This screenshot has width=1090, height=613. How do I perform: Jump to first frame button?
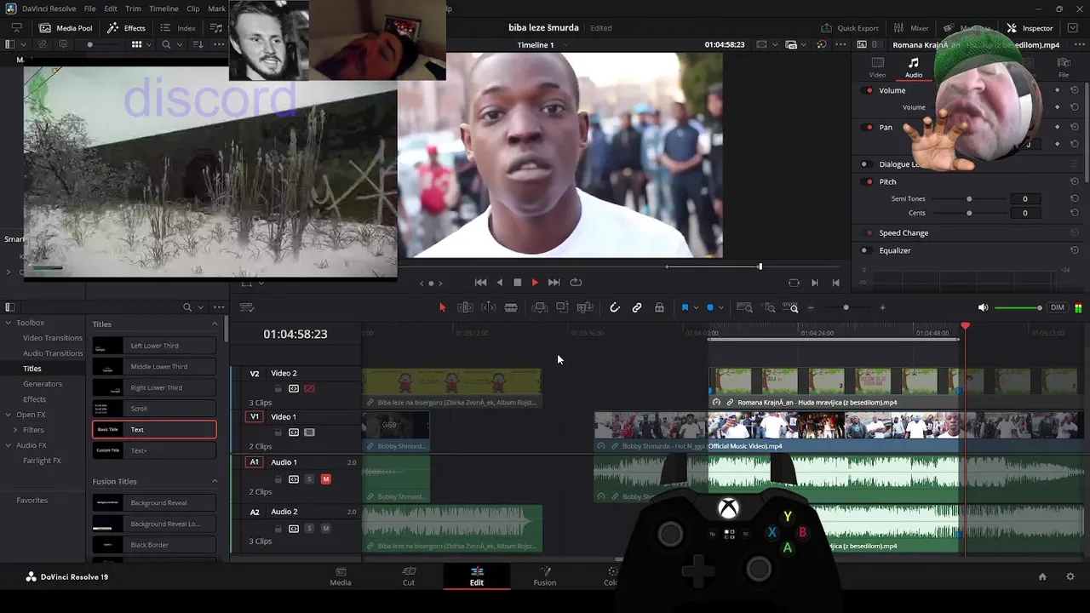pos(480,283)
